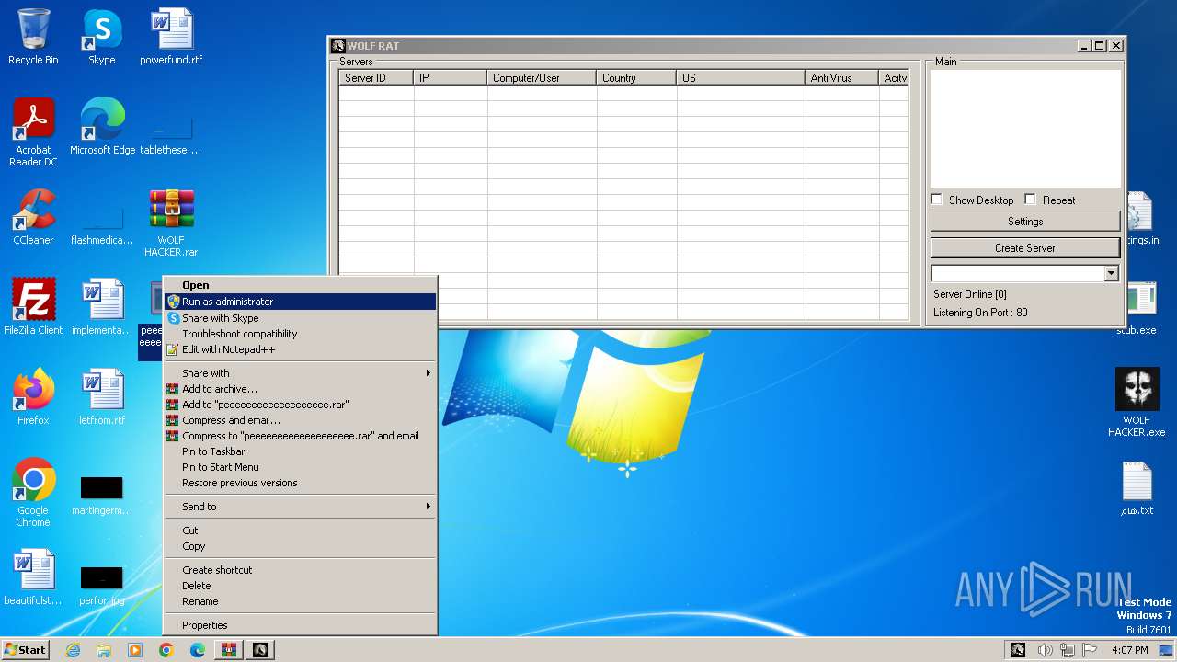
Task: Select Pin to Taskbar
Action: click(300, 451)
